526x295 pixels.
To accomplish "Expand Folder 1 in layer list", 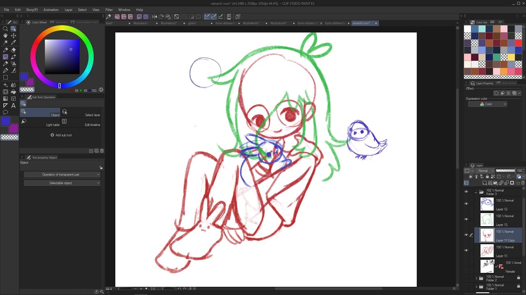I will (x=476, y=286).
